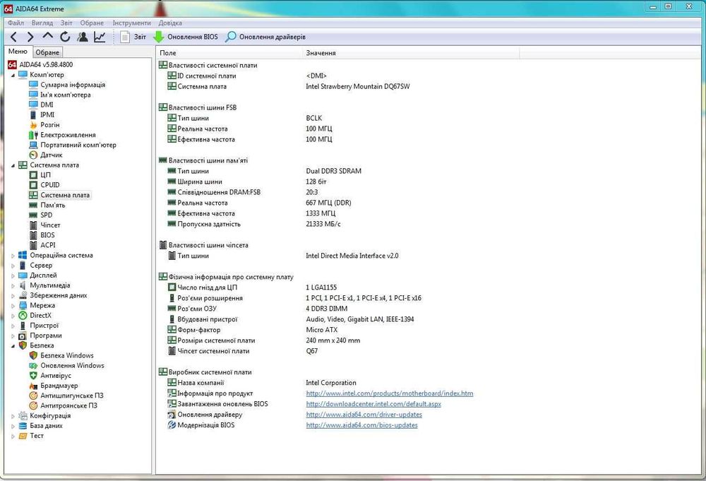Screen dimensions: 706x481
Task: Open the Довідка menu
Action: (170, 23)
